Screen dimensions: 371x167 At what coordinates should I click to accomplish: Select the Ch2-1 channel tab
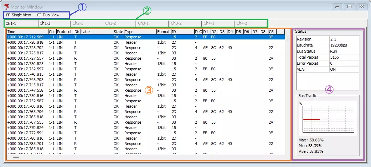[x=86, y=23]
